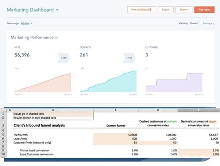Click the Customers step chart
Image resolution: width=220 pixels, height=166 pixels.
point(174,83)
